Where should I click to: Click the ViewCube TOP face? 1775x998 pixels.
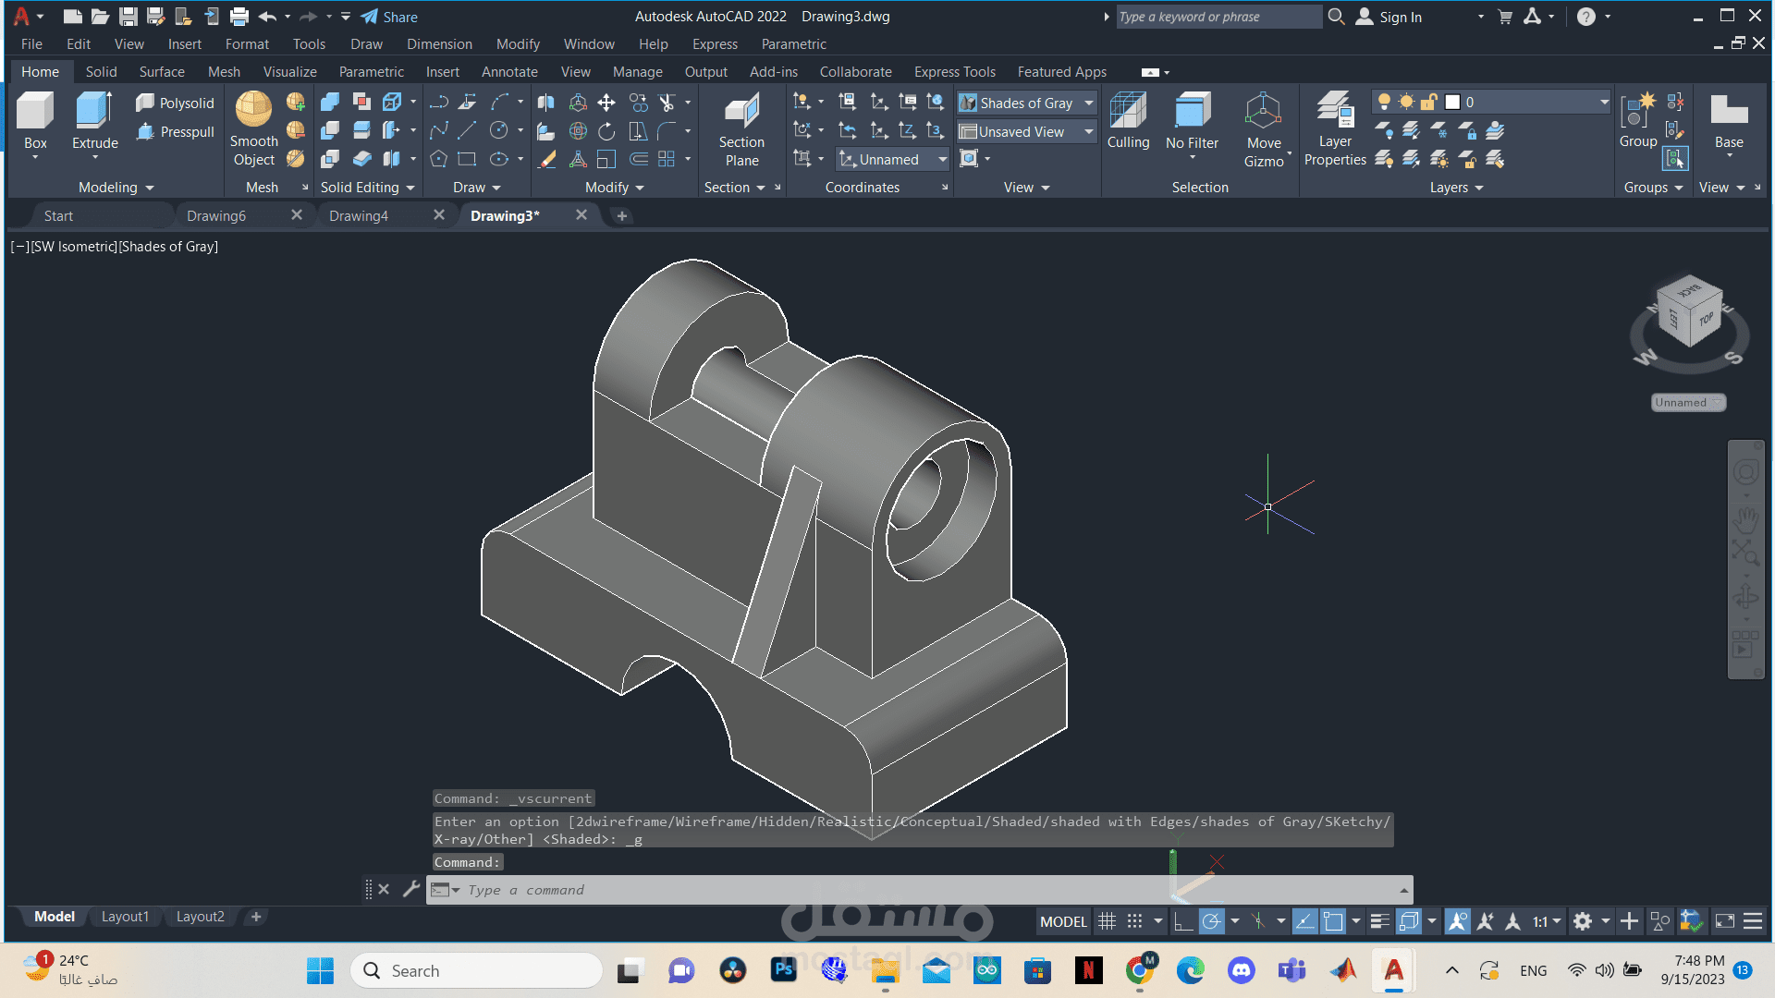click(x=1706, y=320)
